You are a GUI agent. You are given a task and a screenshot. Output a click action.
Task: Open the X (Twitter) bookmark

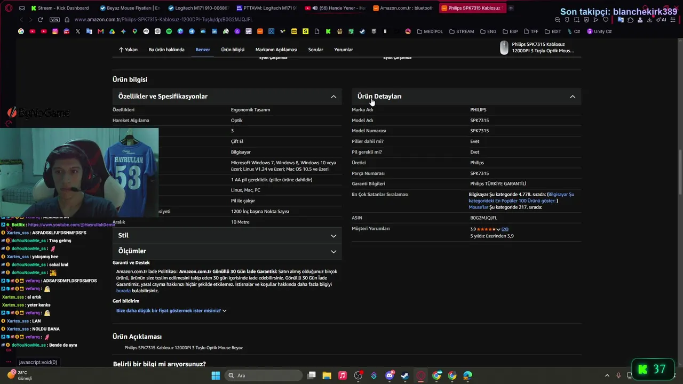click(x=78, y=31)
